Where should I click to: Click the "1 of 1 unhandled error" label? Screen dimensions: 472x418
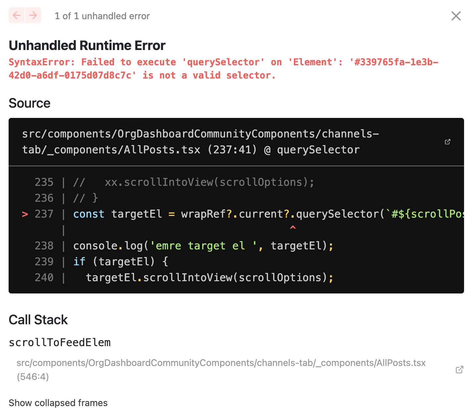click(x=102, y=16)
